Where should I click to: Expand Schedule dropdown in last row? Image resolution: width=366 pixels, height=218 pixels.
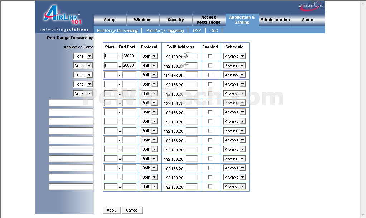235,187
